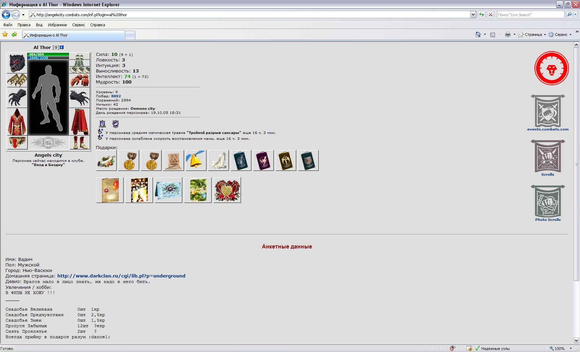Open the Favorites Center star
Image resolution: width=580 pixels, height=352 pixels.
point(5,35)
